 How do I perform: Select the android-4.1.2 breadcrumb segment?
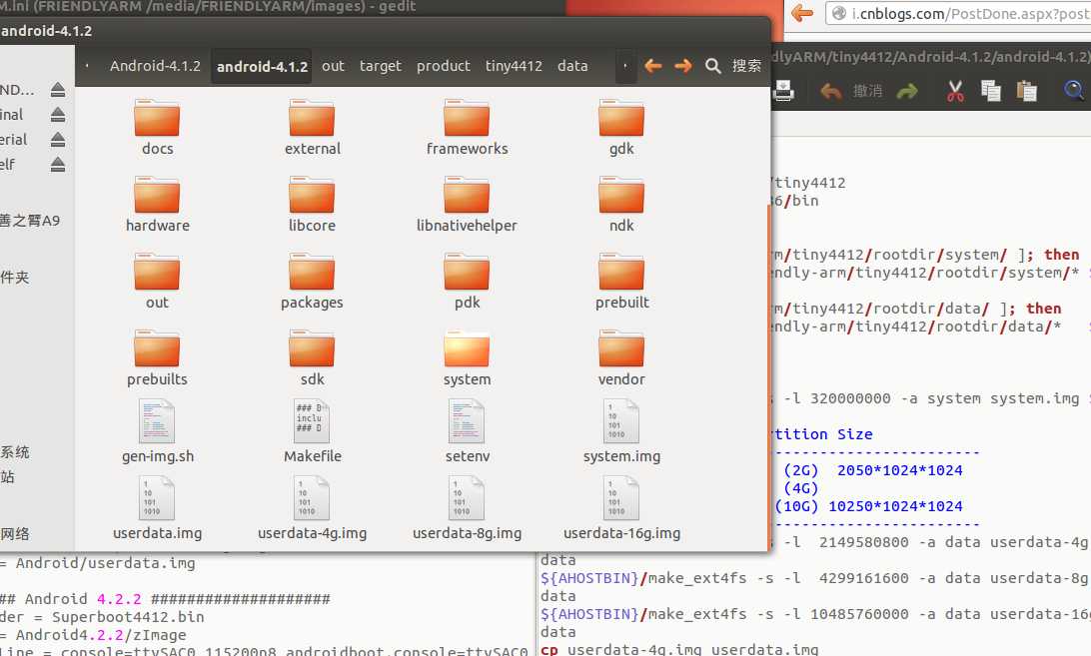(262, 67)
